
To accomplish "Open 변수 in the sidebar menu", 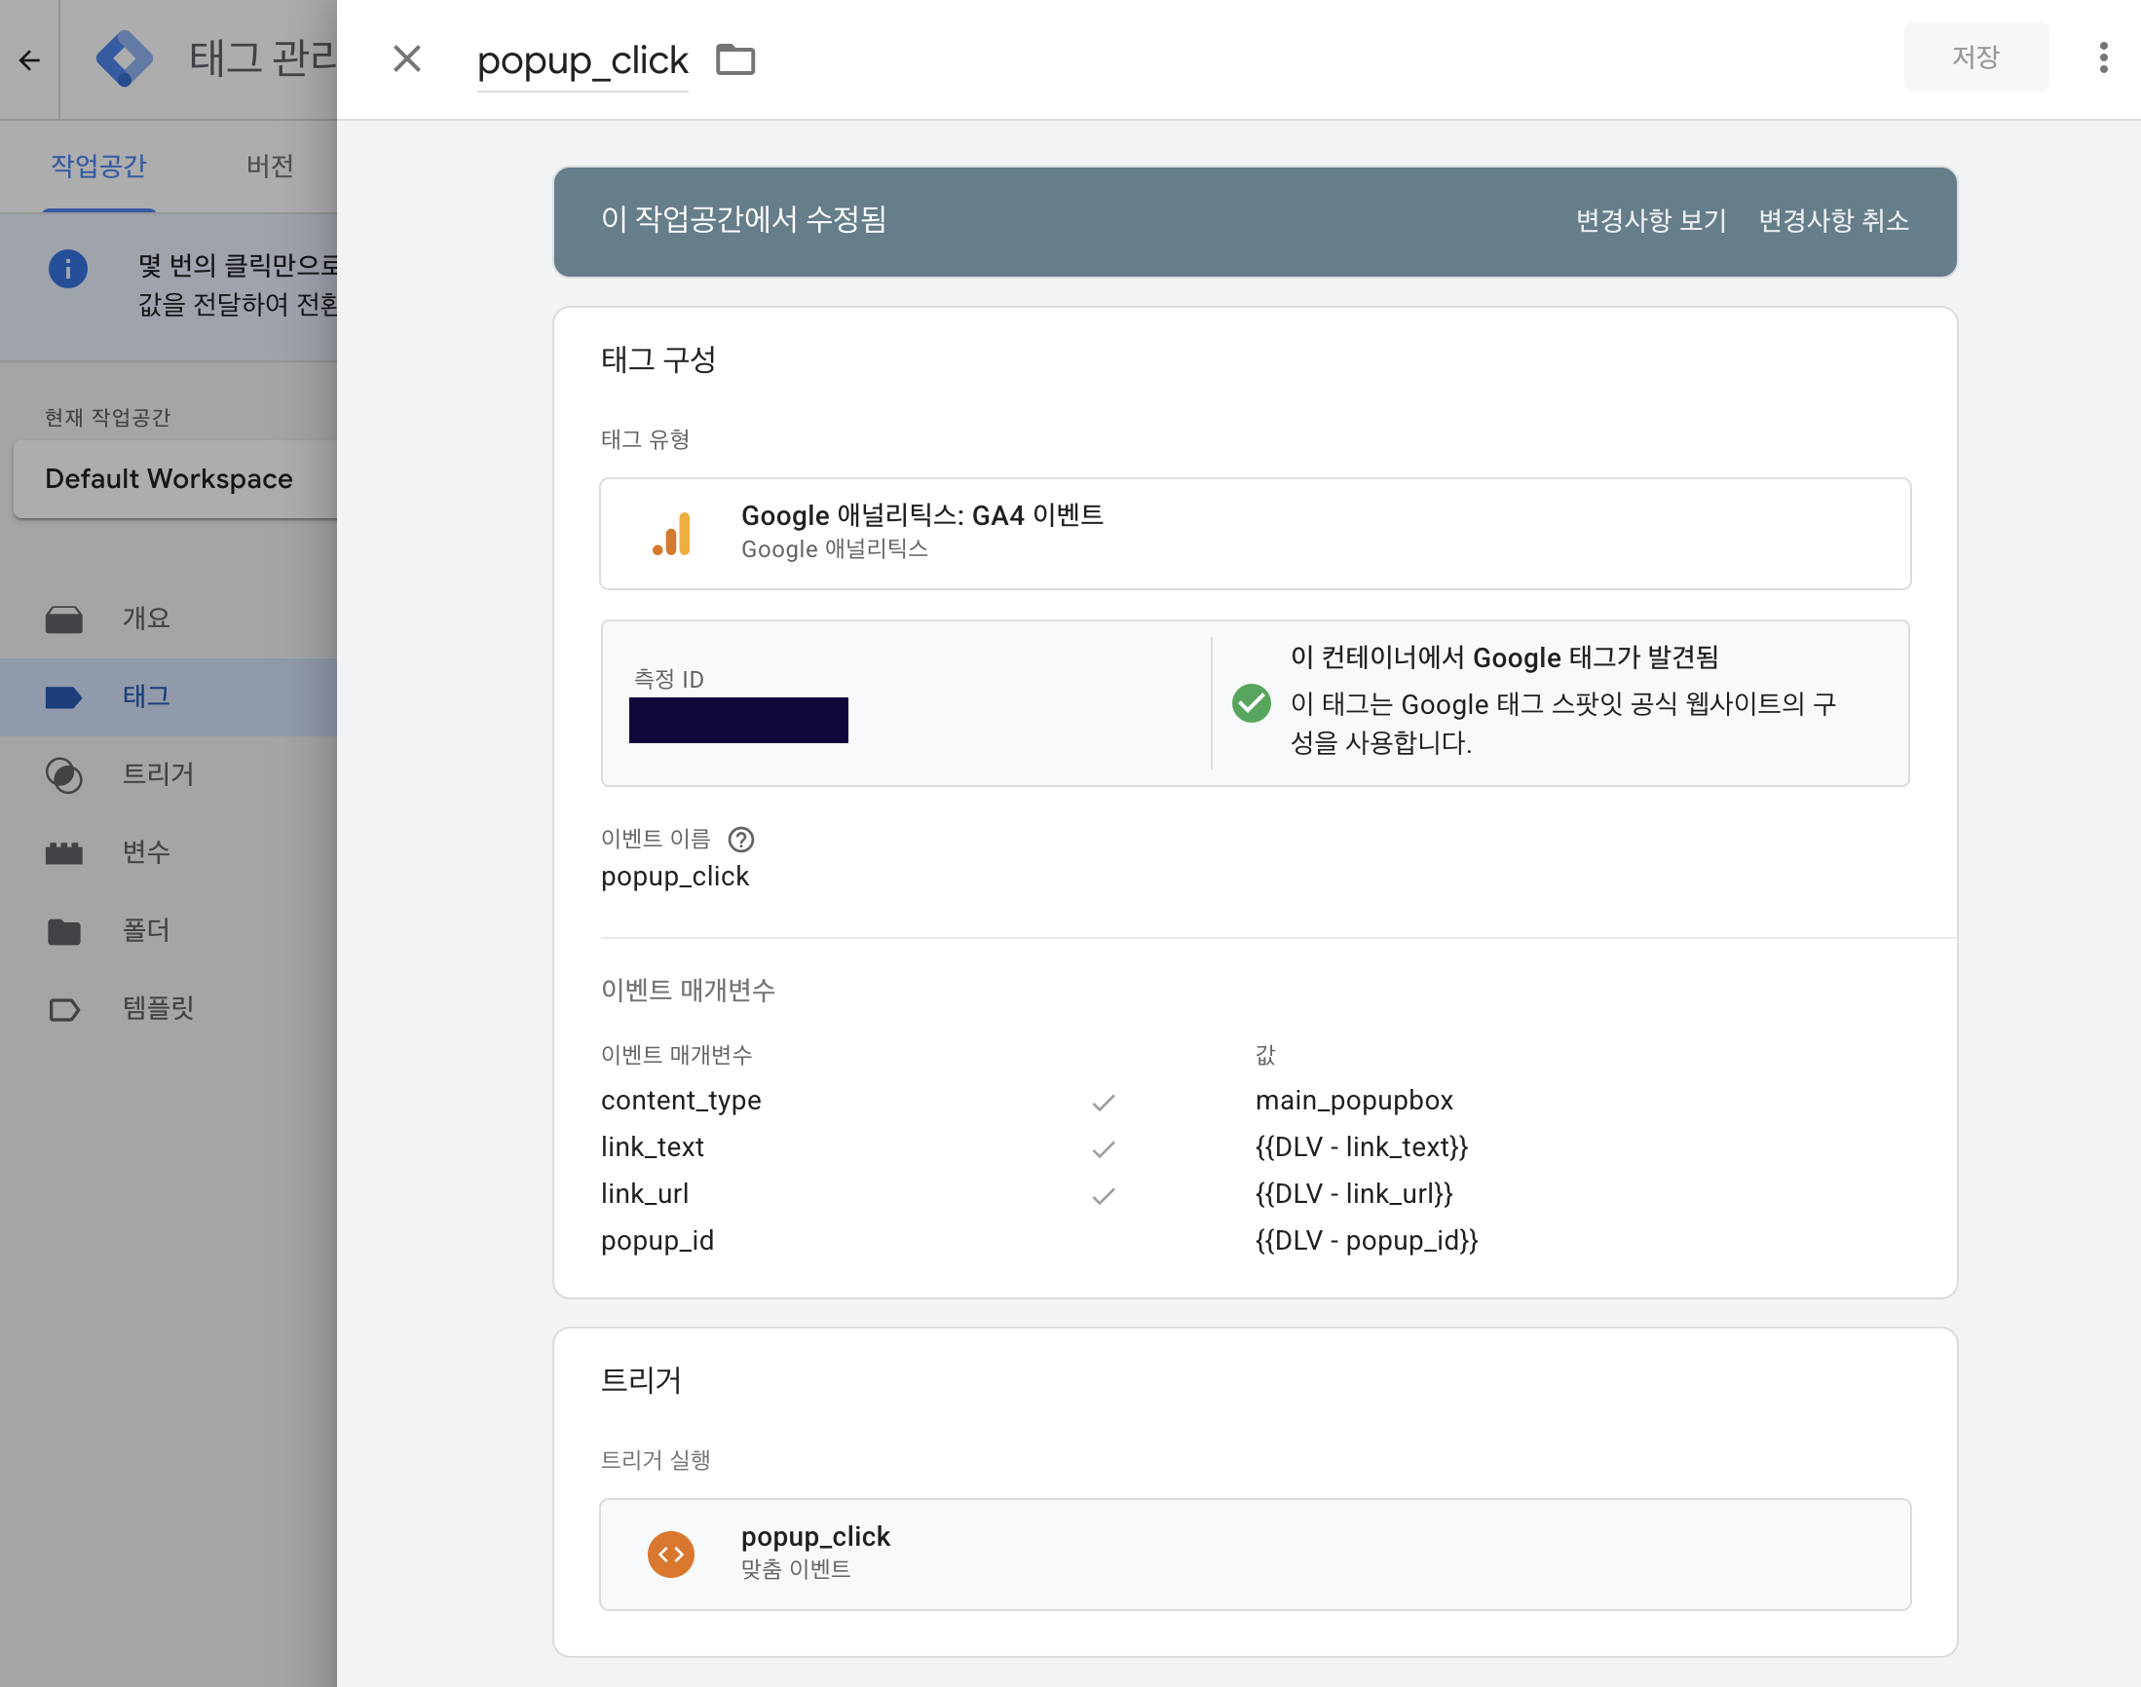I will coord(146,851).
